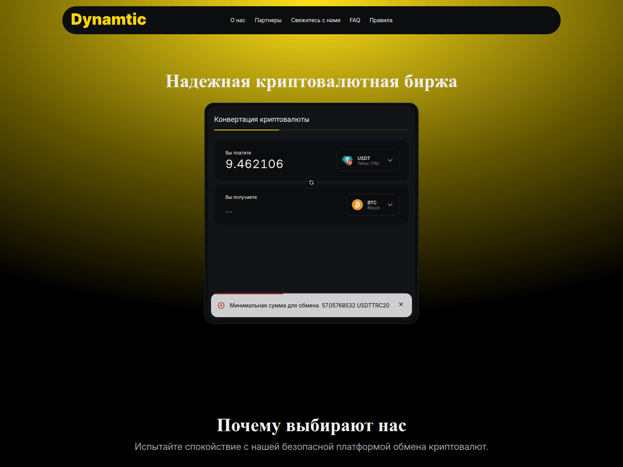Viewport: 623px width, 467px height.
Task: Click the Вы получаете amount field
Action: click(229, 211)
